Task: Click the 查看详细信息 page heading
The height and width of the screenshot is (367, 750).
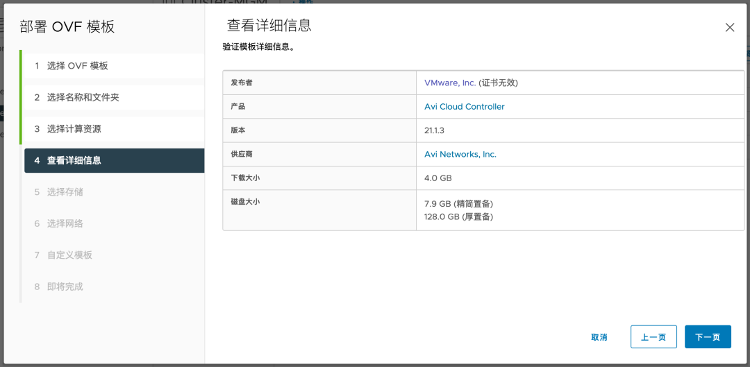Action: (269, 26)
